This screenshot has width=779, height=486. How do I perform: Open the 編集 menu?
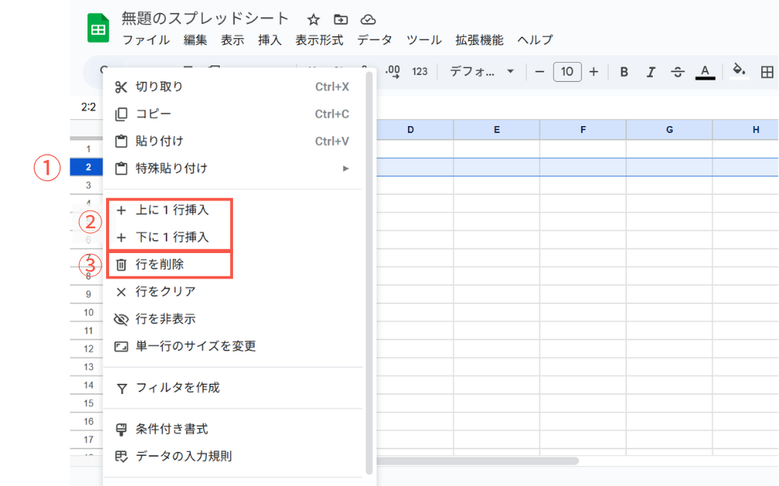click(195, 40)
